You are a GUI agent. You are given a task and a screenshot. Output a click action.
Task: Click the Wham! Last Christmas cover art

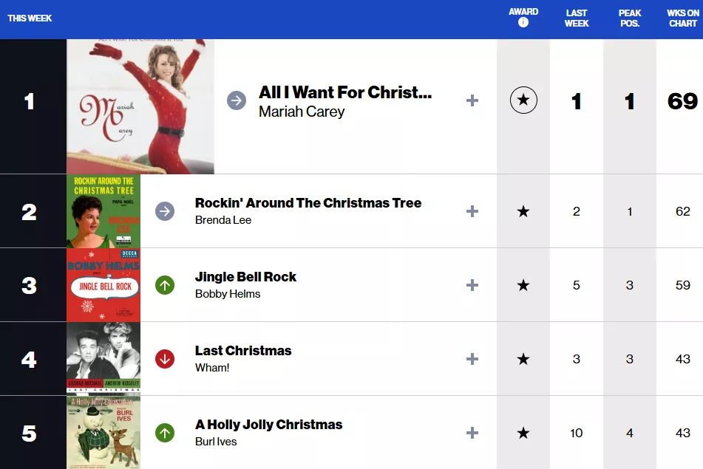point(103,358)
